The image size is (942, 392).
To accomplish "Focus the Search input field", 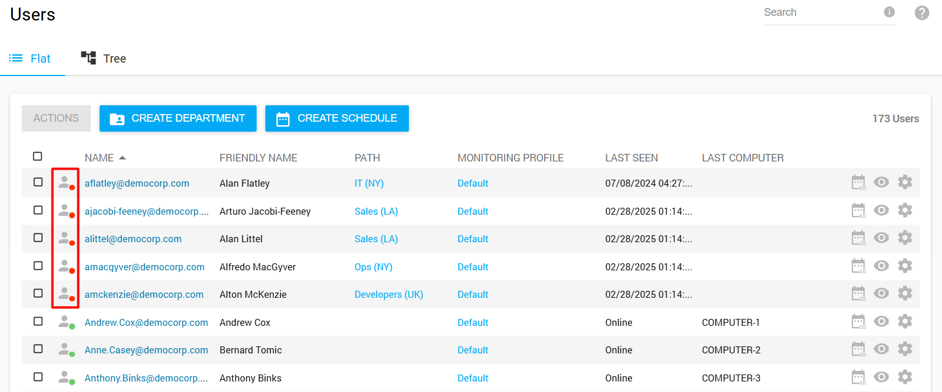I will coord(820,13).
